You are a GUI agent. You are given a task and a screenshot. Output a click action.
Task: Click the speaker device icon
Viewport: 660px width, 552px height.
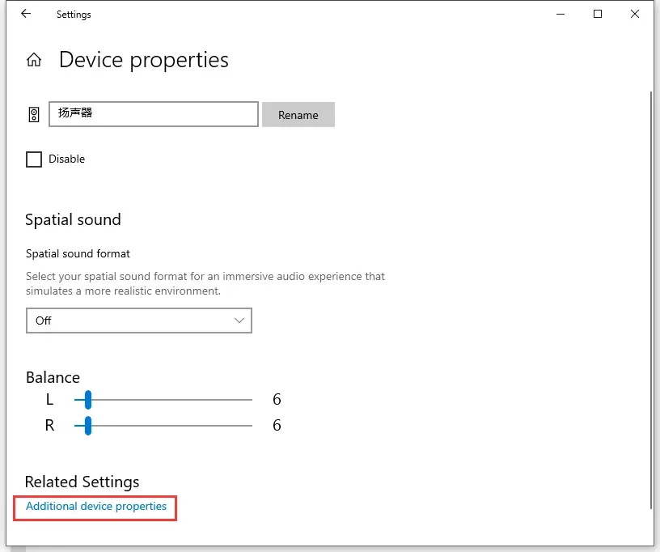[34, 114]
